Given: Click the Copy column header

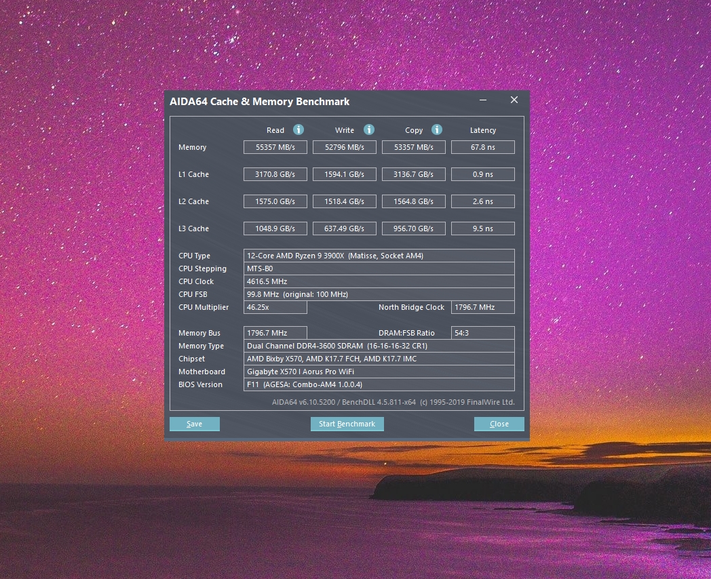Looking at the screenshot, I should pyautogui.click(x=414, y=130).
